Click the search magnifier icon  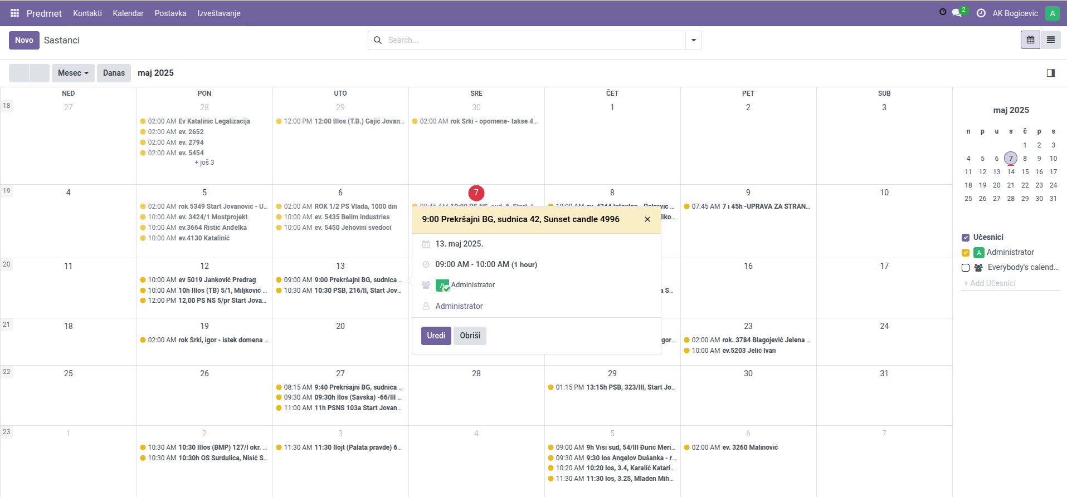(378, 40)
